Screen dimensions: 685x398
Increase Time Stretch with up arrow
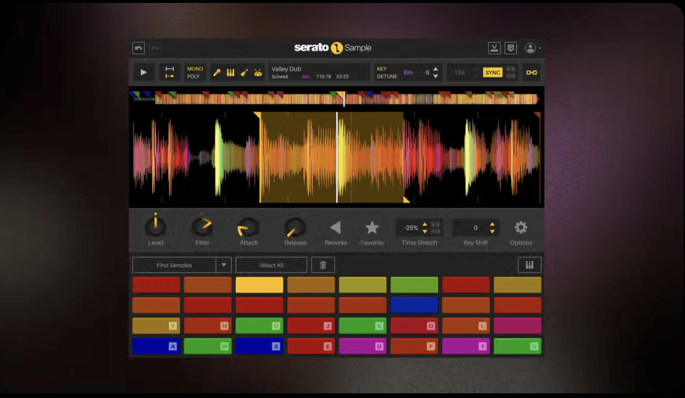[x=425, y=224]
